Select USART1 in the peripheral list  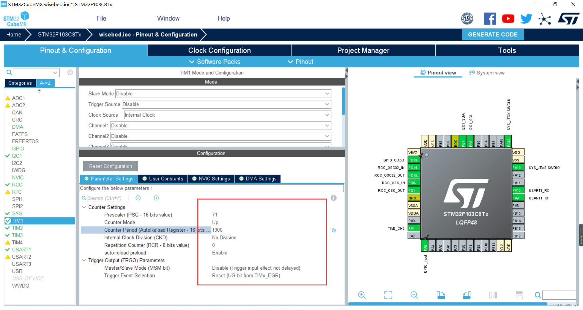point(21,250)
